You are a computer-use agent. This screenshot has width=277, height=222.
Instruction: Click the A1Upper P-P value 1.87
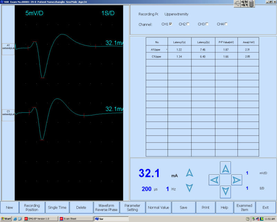226,50
